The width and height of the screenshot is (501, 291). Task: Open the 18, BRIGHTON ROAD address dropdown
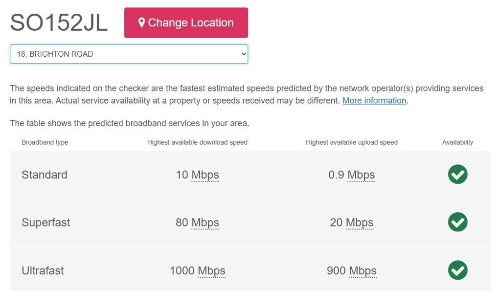tap(129, 54)
